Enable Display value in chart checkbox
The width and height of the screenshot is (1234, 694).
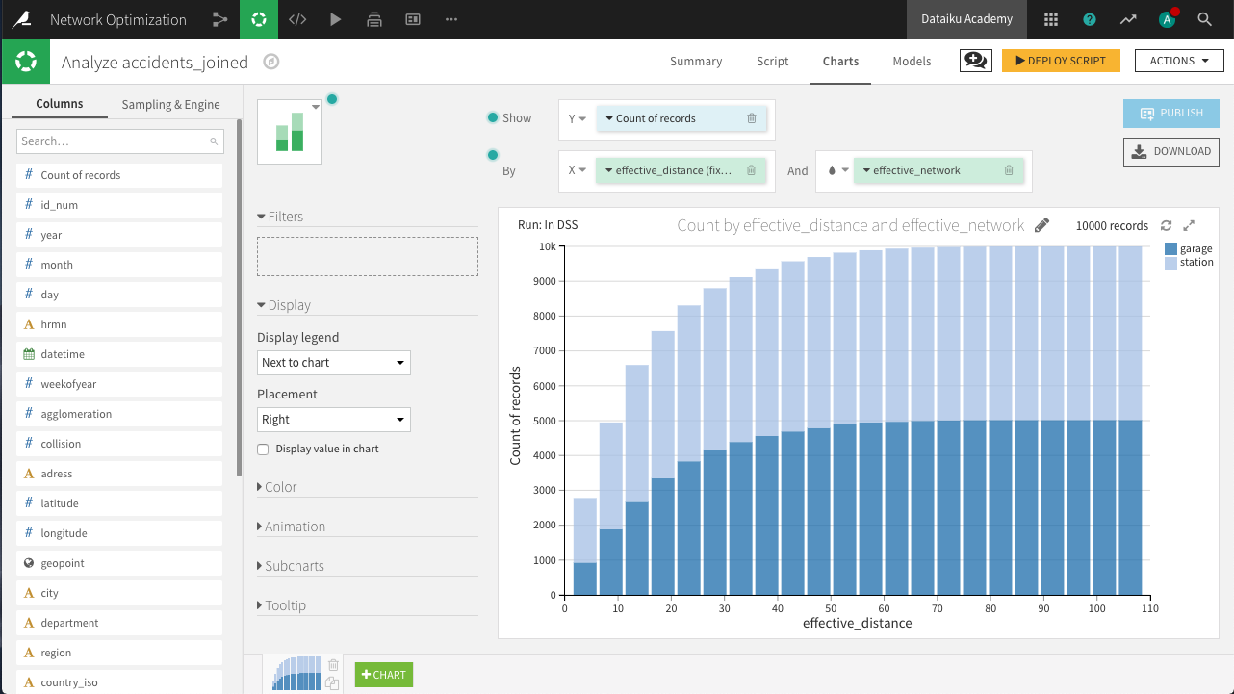pyautogui.click(x=263, y=450)
